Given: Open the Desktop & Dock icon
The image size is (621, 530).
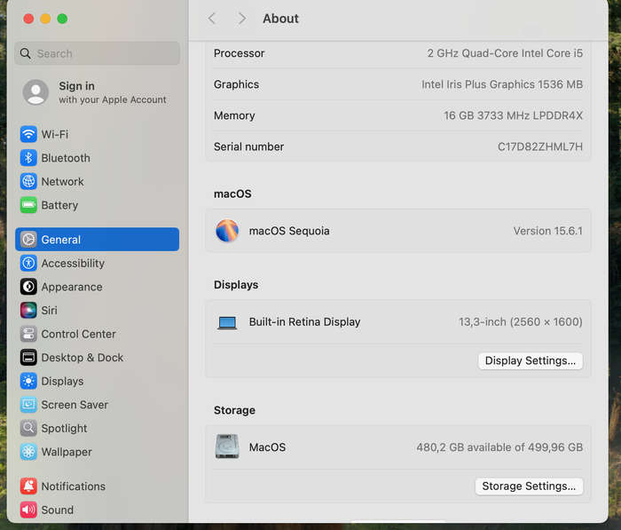Looking at the screenshot, I should 28,358.
